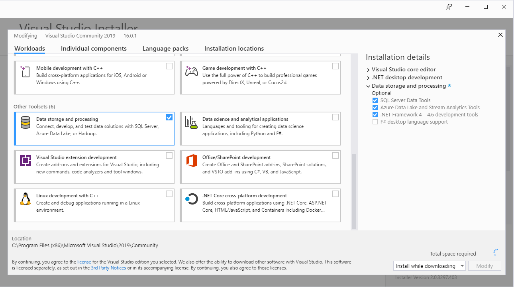Click the Office/SharePoint development icon
The height and width of the screenshot is (287, 514).
click(192, 160)
